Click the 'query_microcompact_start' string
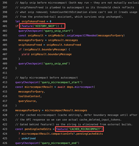The image size is (139, 146). click(x=61, y=82)
